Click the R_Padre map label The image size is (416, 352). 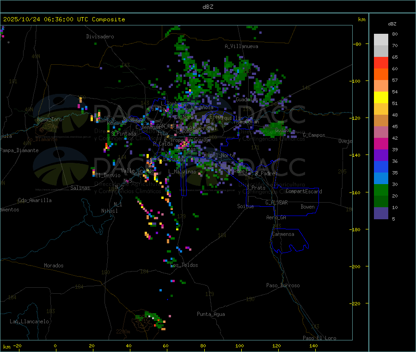point(265,173)
